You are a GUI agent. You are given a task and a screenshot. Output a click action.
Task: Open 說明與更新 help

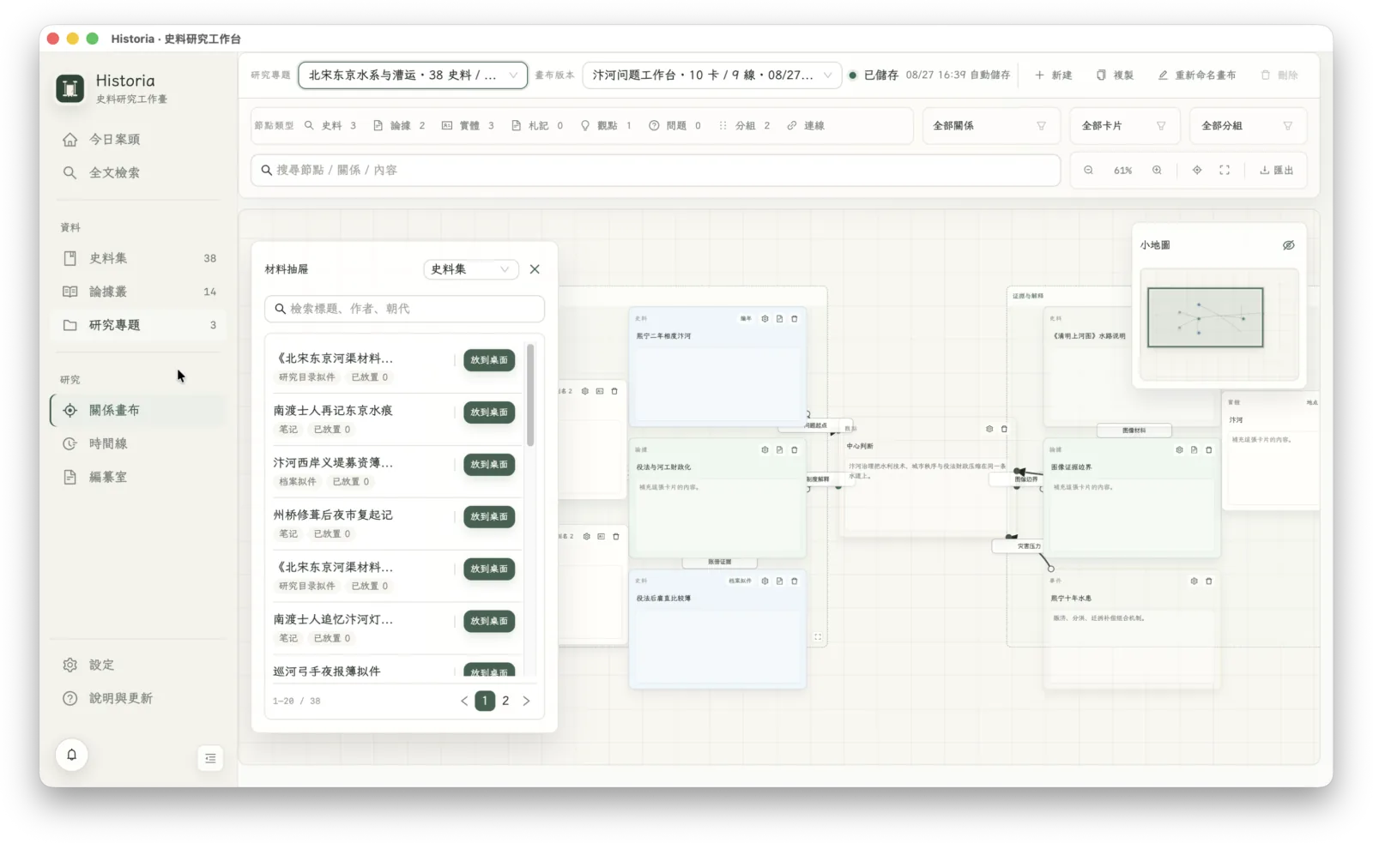click(137, 698)
